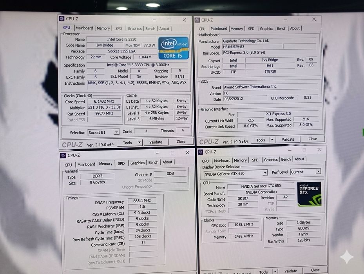Viewport: 364px width, 274px height.
Task: Click the 'DDR3' memory type value
Action: click(97, 176)
